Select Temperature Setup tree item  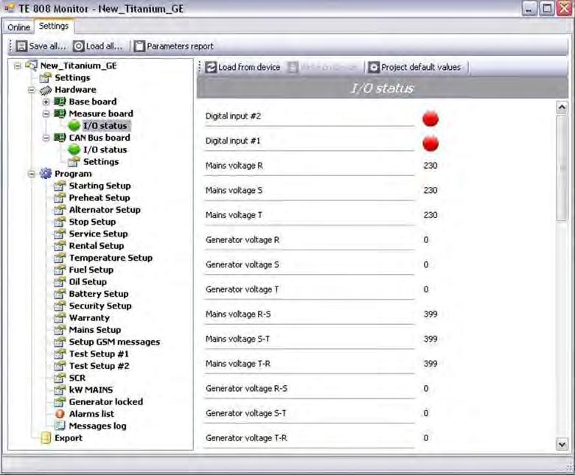[x=111, y=258]
